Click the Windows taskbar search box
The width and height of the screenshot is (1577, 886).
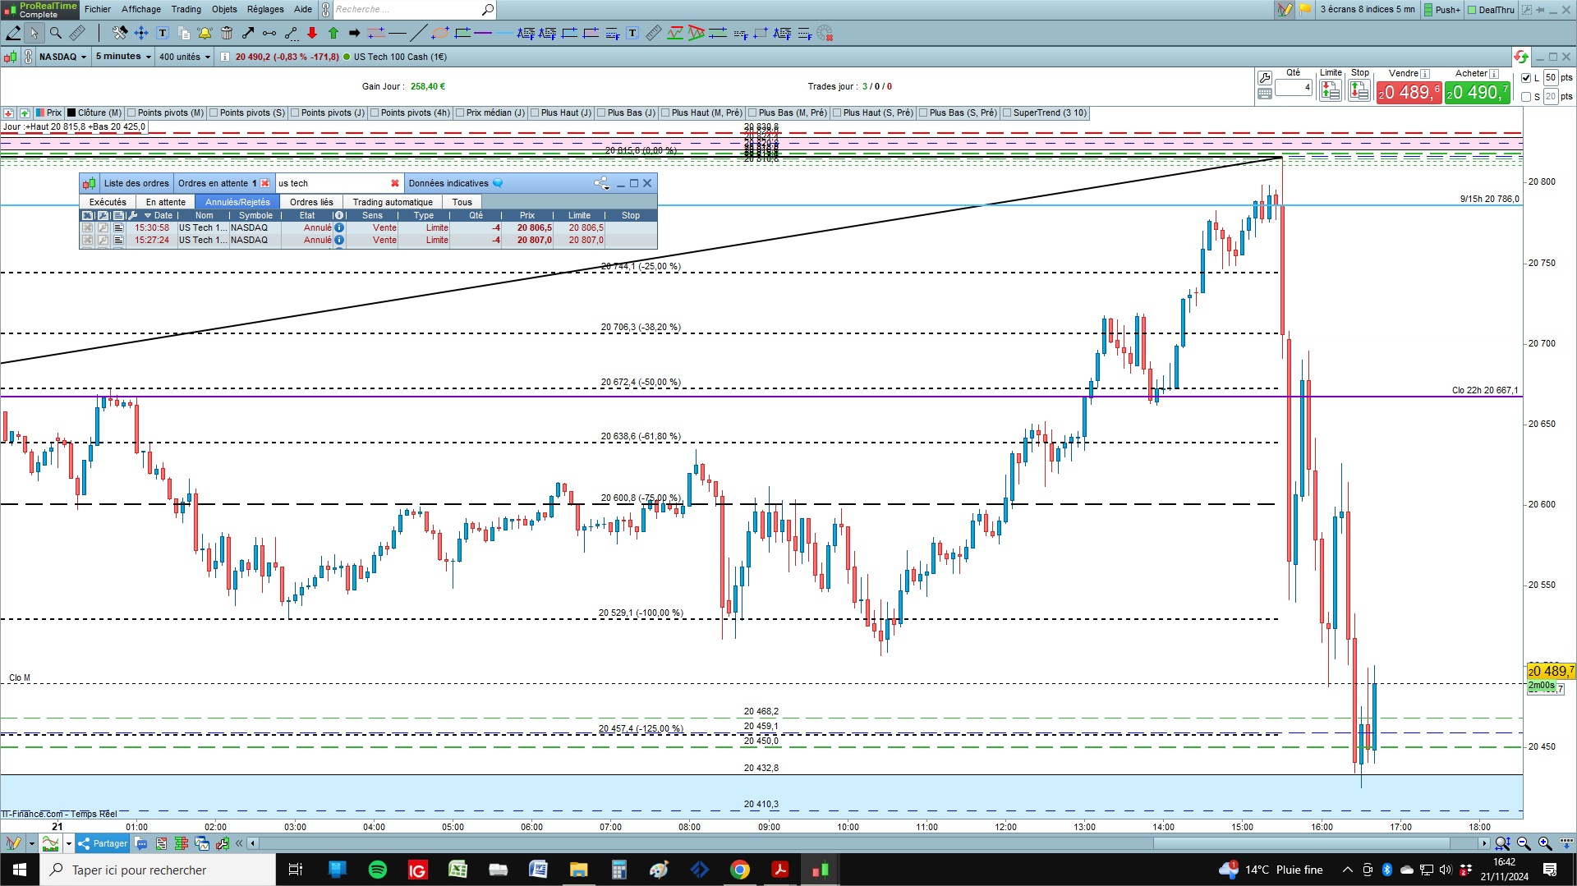pos(158,870)
